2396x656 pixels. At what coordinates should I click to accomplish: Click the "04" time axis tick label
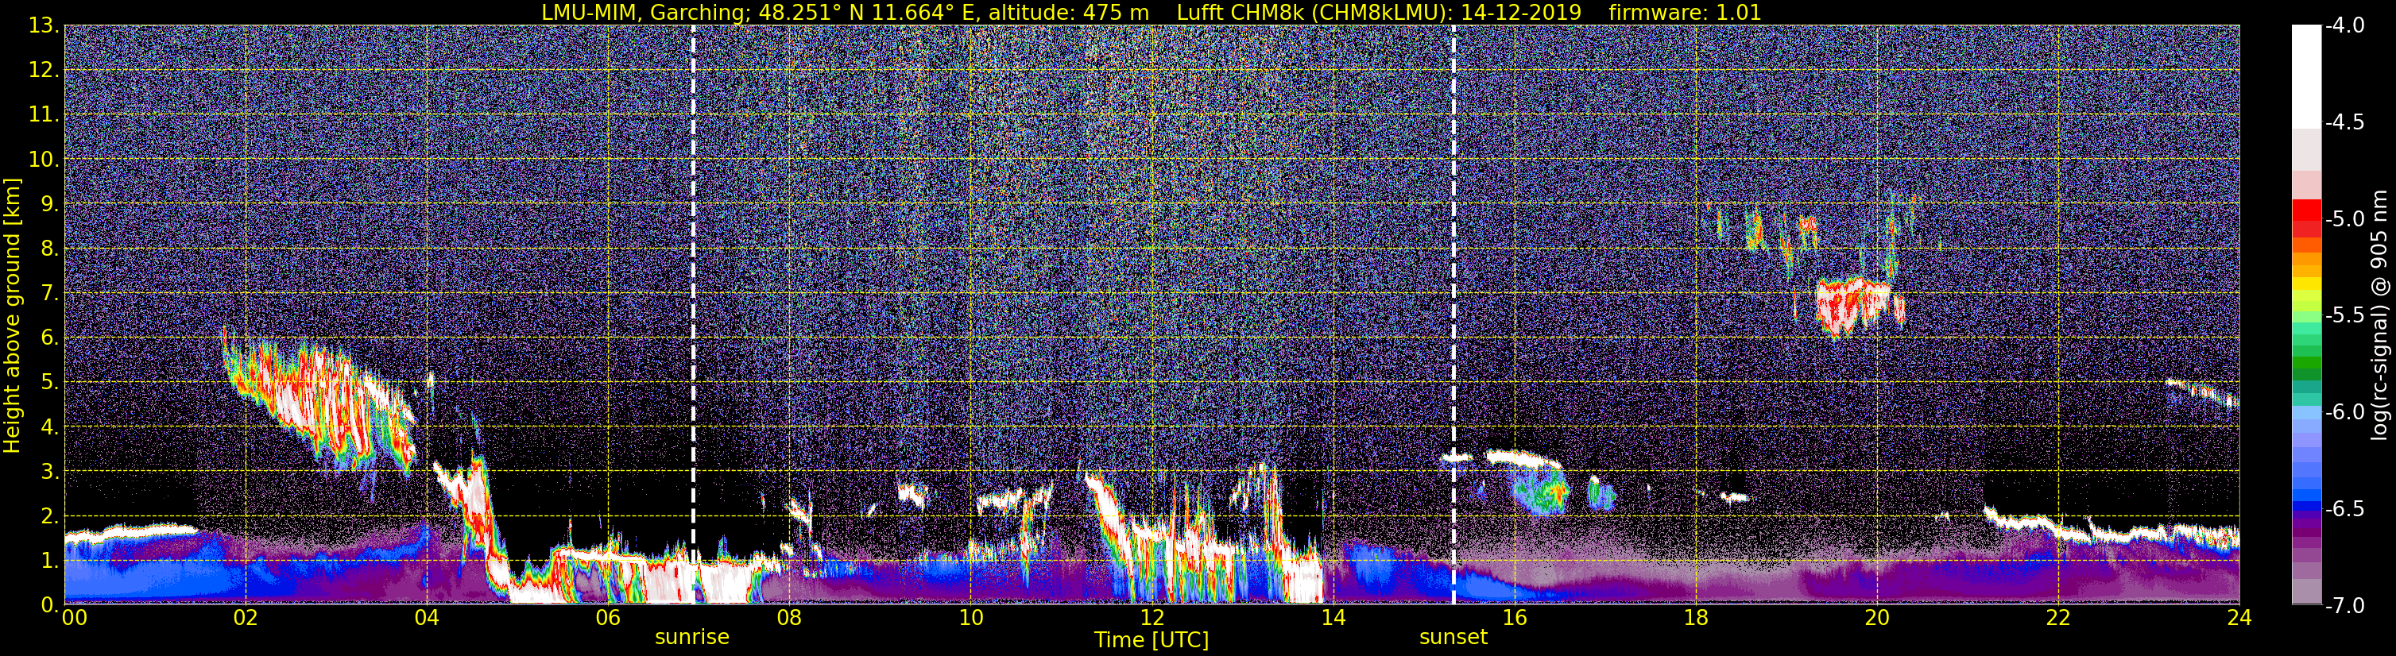427,618
